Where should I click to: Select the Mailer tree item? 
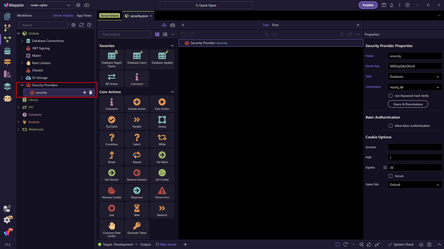[x=36, y=56]
